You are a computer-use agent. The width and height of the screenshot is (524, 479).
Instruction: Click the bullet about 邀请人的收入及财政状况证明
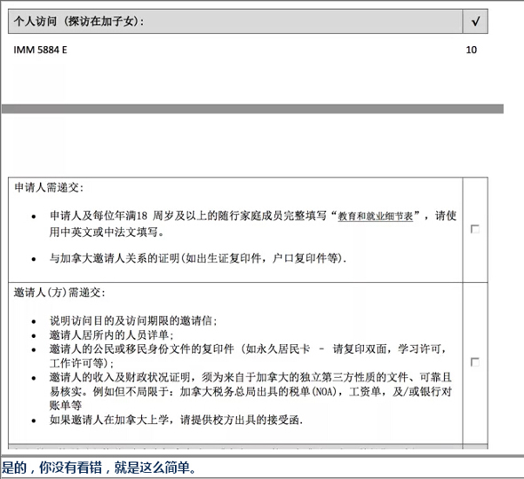[250, 391]
